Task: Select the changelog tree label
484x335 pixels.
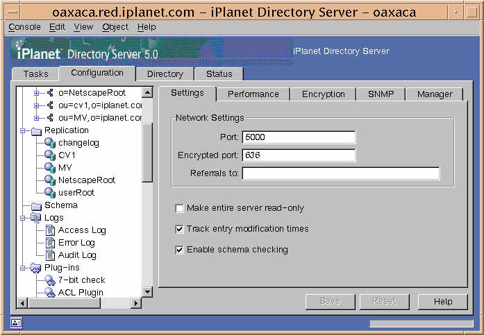Action: pyautogui.click(x=78, y=143)
